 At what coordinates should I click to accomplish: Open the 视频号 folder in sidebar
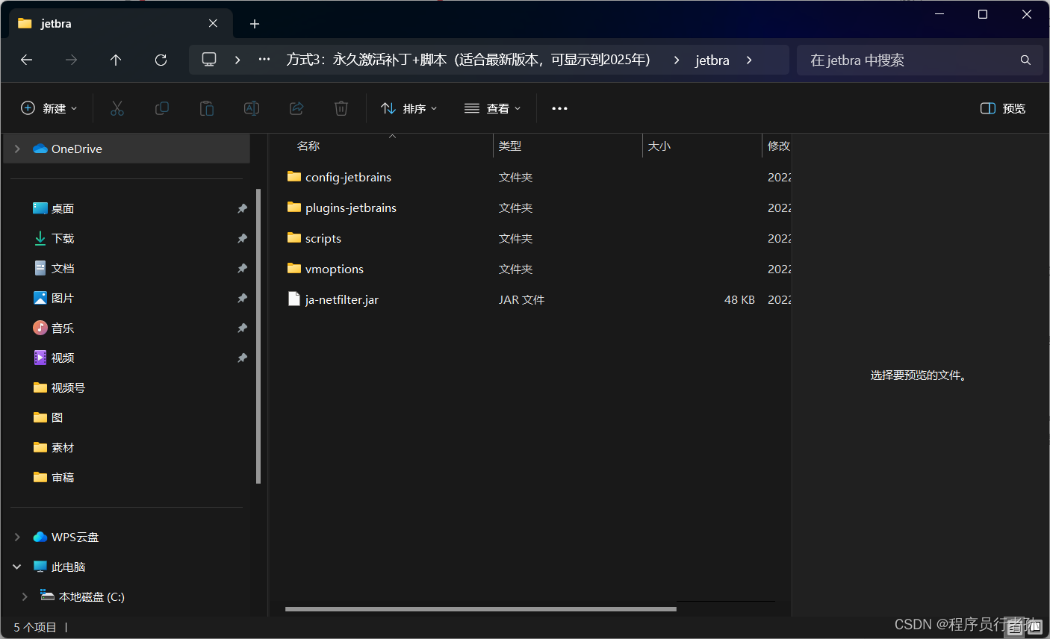point(68,387)
